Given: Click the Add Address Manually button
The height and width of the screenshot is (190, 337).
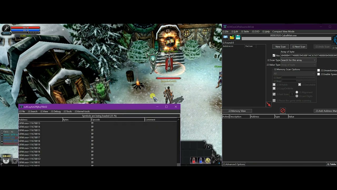Looking at the screenshot, I should (x=326, y=111).
